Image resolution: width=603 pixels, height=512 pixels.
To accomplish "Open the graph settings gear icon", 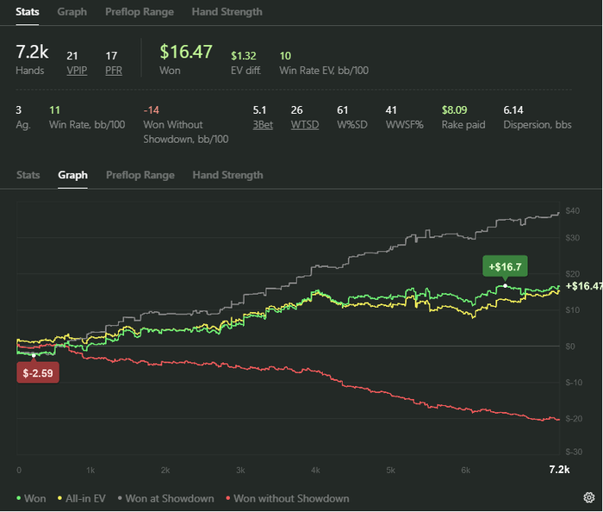I will click(588, 497).
